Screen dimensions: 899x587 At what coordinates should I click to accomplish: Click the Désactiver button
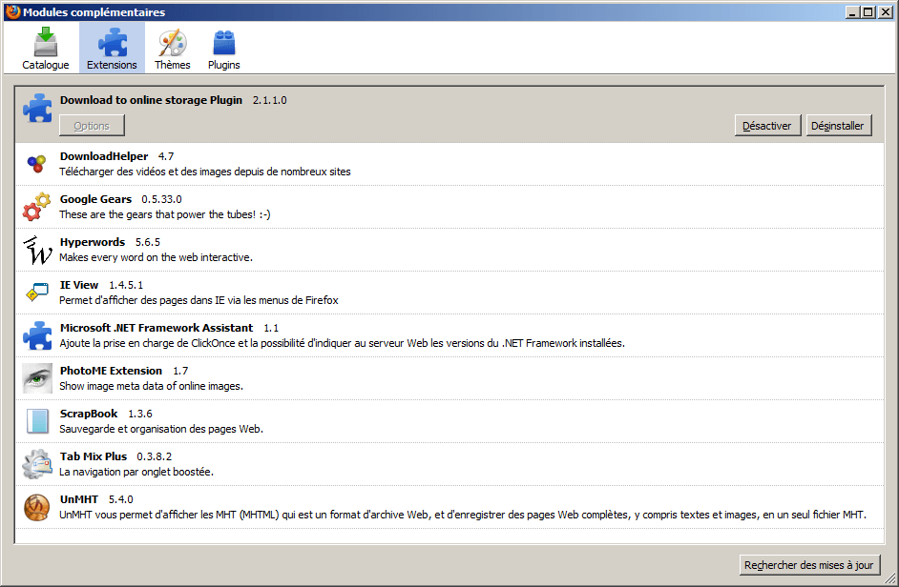pos(767,126)
